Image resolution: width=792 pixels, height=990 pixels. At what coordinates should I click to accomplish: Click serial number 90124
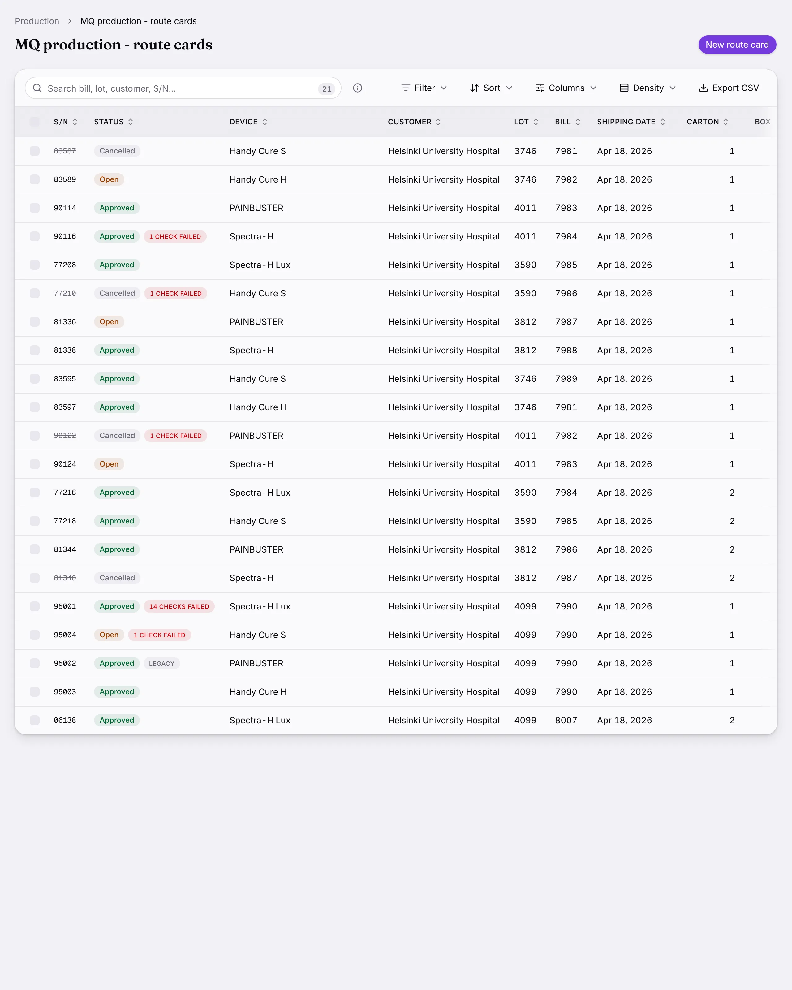(65, 464)
